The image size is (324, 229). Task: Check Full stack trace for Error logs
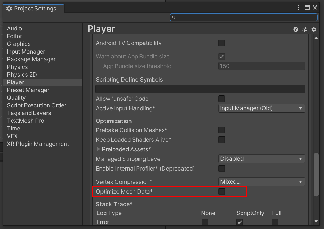(x=275, y=222)
